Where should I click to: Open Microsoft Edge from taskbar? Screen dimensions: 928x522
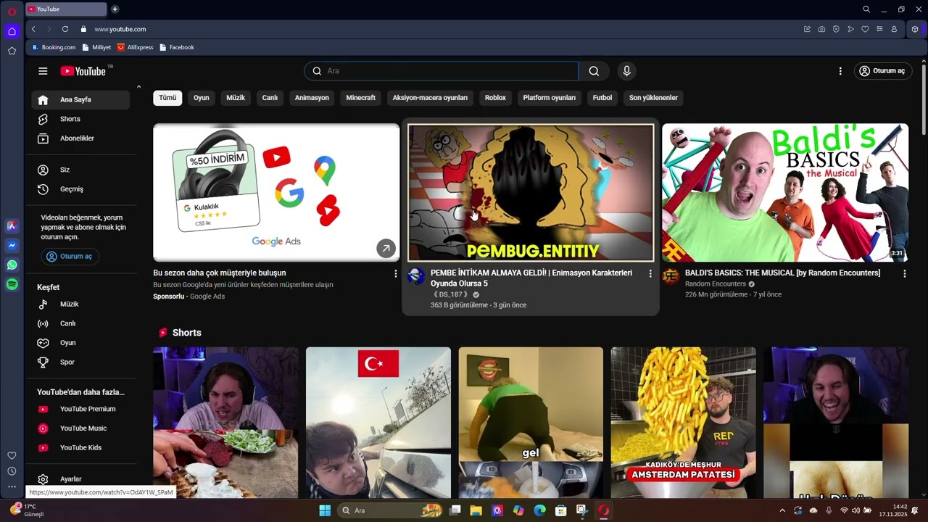[539, 510]
